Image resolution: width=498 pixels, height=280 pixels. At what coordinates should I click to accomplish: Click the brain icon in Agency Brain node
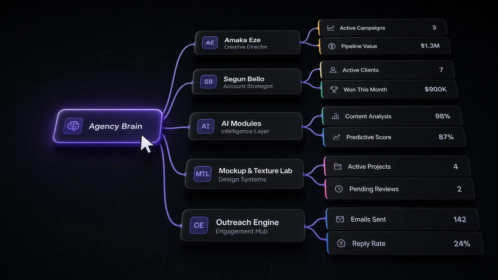click(73, 126)
